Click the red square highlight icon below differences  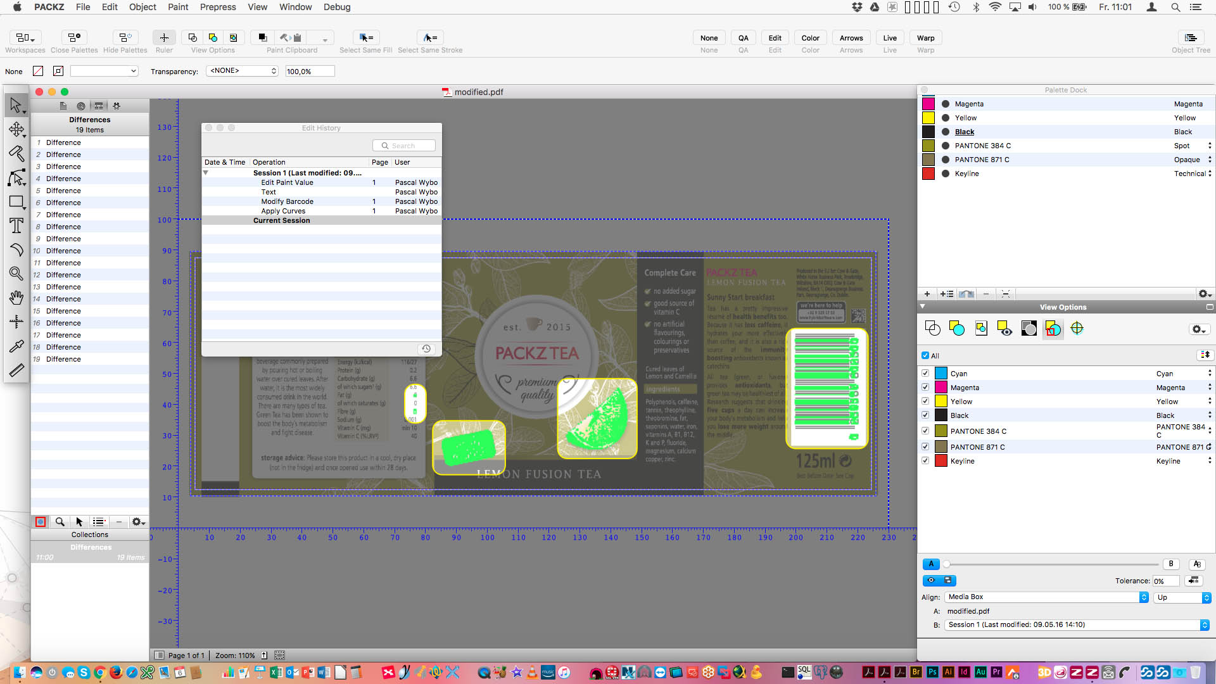click(x=41, y=522)
